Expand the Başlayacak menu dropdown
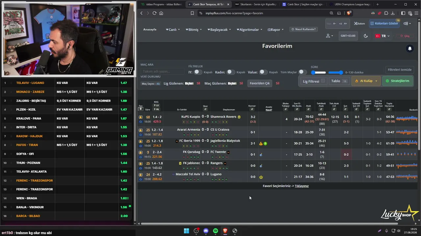Screen dimensions: 421x236 point(220,29)
